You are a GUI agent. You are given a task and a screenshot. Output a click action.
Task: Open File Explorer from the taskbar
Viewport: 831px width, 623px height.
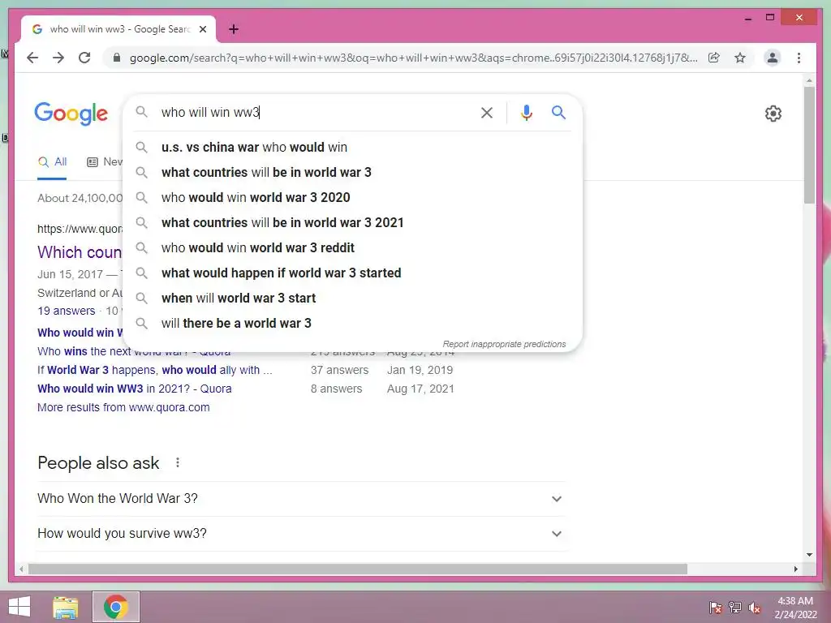66,607
